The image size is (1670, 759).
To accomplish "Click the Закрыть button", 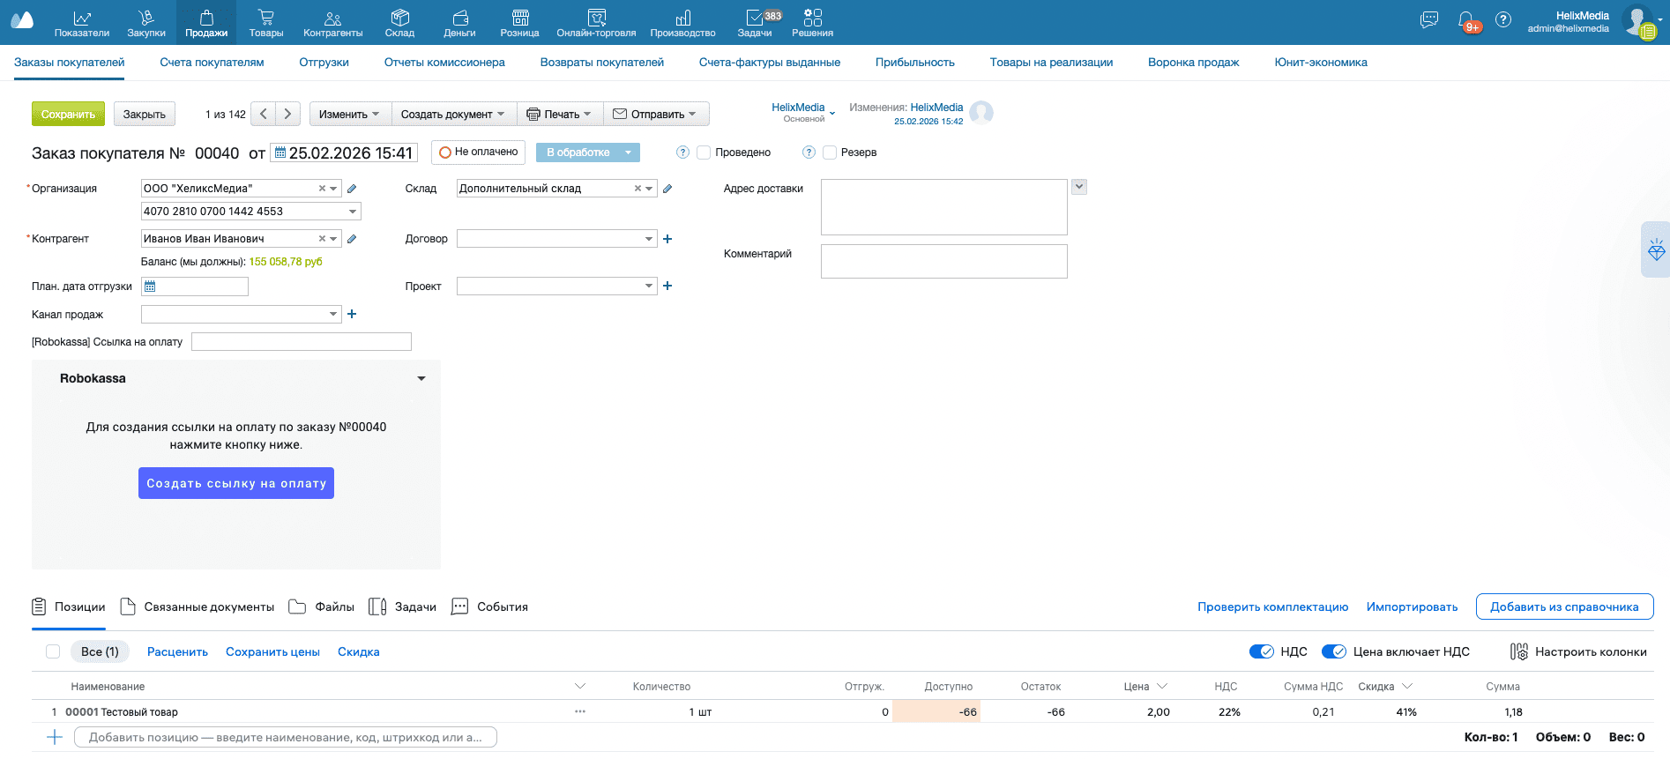I will click(x=145, y=114).
